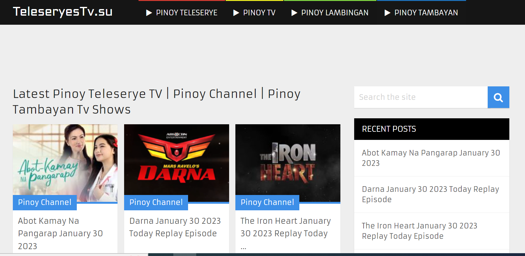Click the play arrow before Pinoy Teleserye
The width and height of the screenshot is (525, 256).
(x=149, y=13)
